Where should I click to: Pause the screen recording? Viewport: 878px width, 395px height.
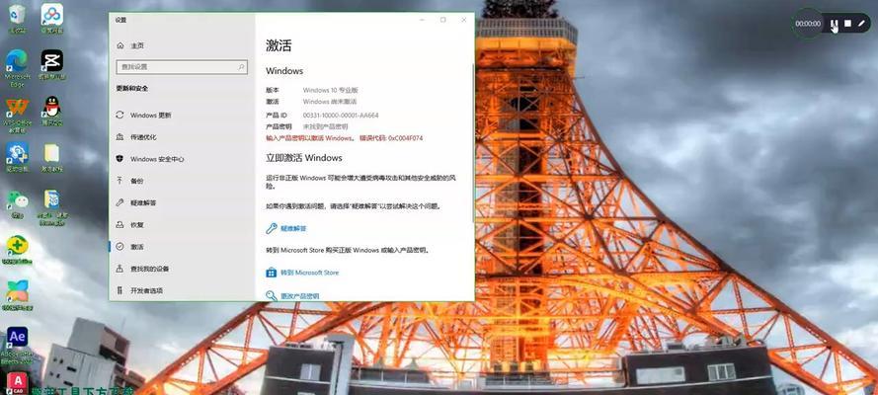tap(835, 24)
